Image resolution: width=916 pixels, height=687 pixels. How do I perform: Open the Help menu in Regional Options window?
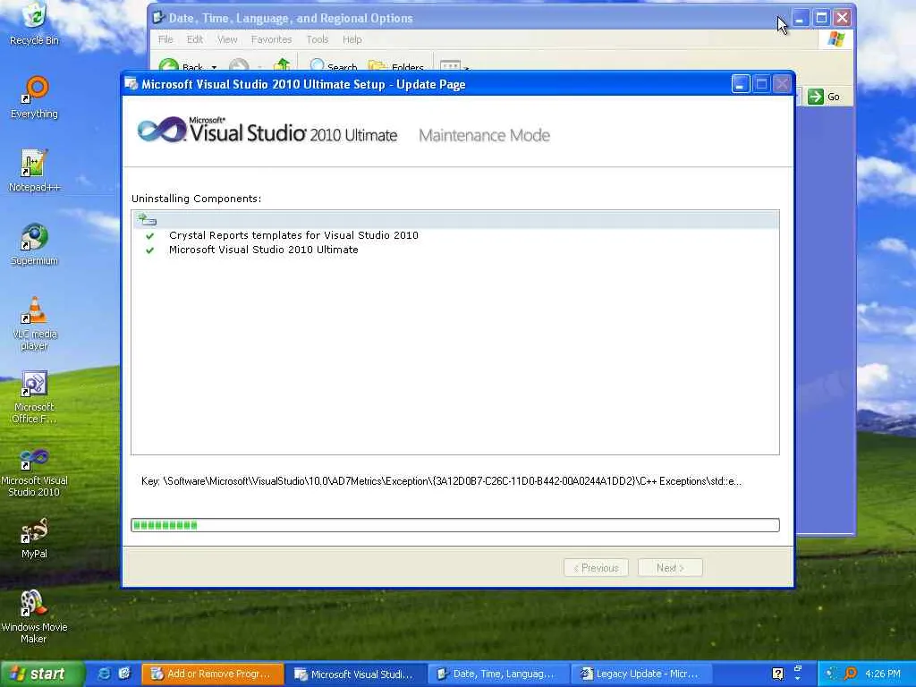pos(352,39)
